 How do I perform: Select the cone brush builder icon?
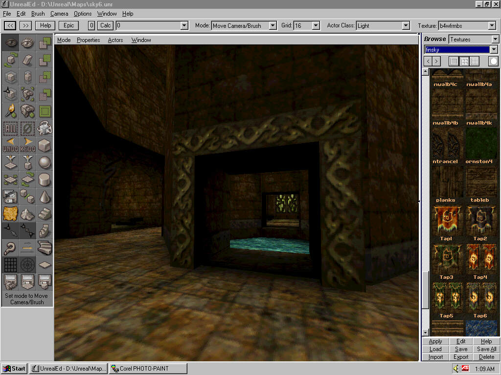45,197
